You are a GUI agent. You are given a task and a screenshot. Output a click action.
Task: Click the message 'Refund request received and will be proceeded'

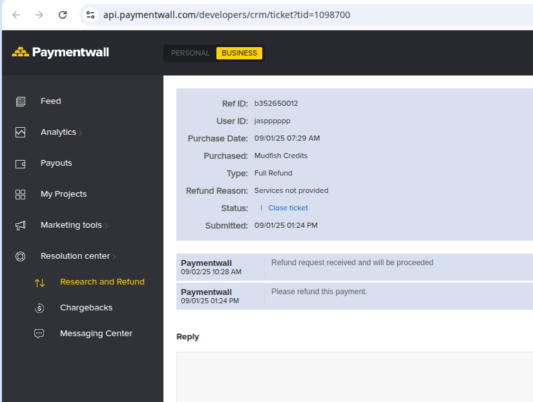352,263
